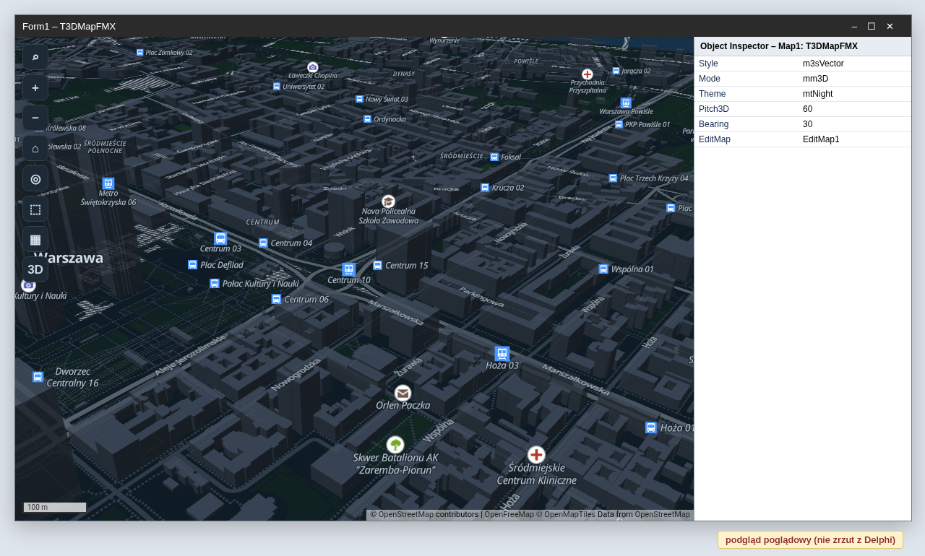This screenshot has width=925, height=556.
Task: Zoom out with the minus button
Action: 35,118
